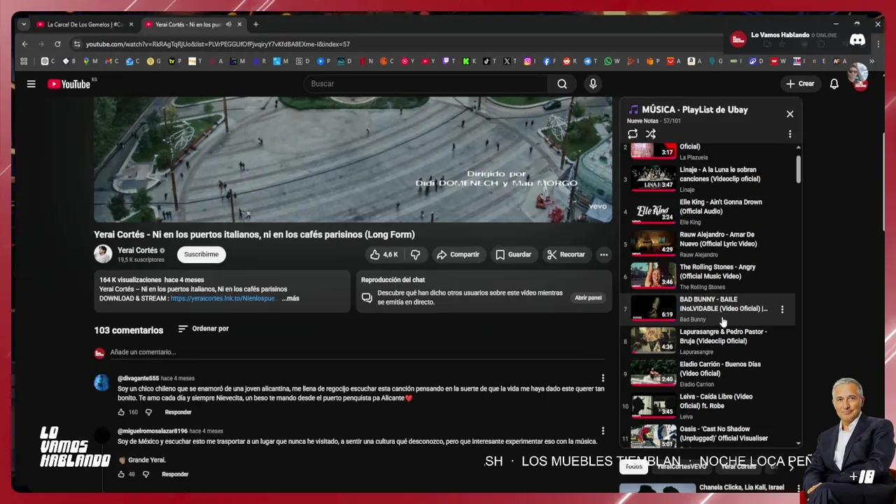Screen dimensions: 896x504
Task: Reply to miguelromosalazar8196 with Responder
Action: click(x=175, y=474)
